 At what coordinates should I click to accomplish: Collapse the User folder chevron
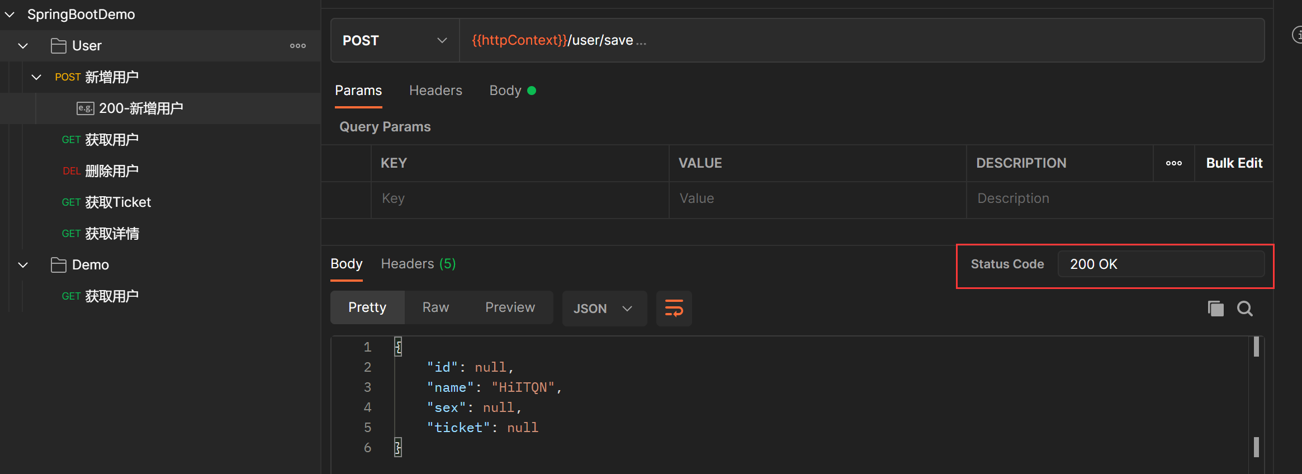(x=23, y=46)
